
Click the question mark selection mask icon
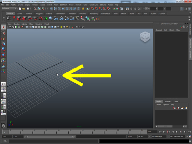(79, 9)
